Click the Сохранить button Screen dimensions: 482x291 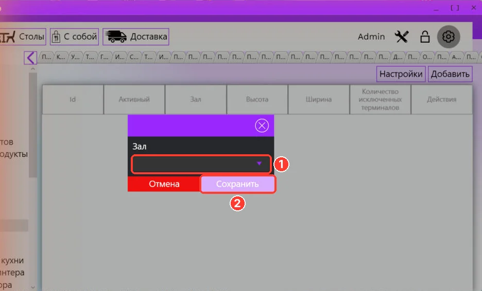(237, 184)
